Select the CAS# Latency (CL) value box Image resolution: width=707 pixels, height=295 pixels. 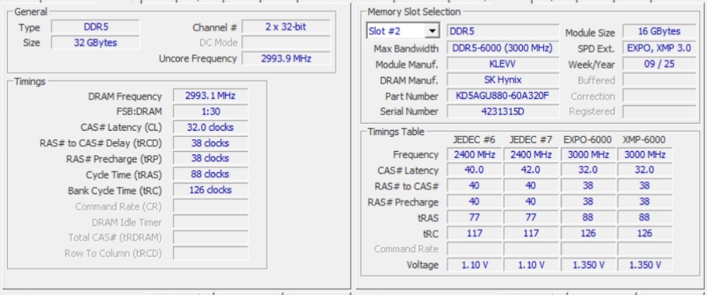[211, 127]
